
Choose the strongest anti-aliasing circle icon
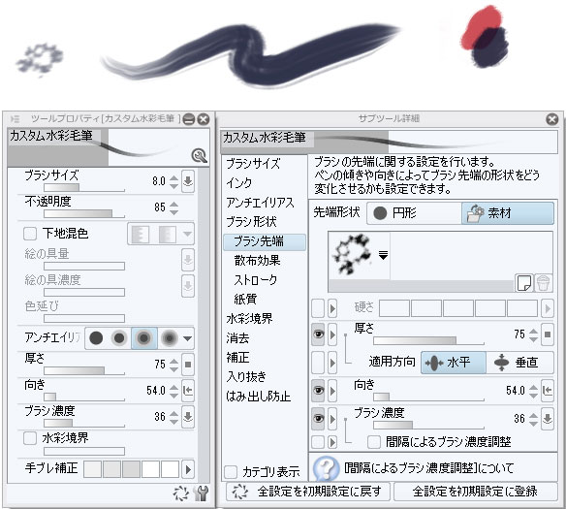point(169,338)
